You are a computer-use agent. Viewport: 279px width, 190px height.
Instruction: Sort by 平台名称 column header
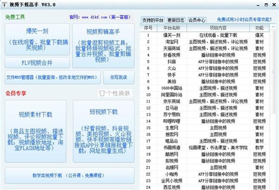172,28
